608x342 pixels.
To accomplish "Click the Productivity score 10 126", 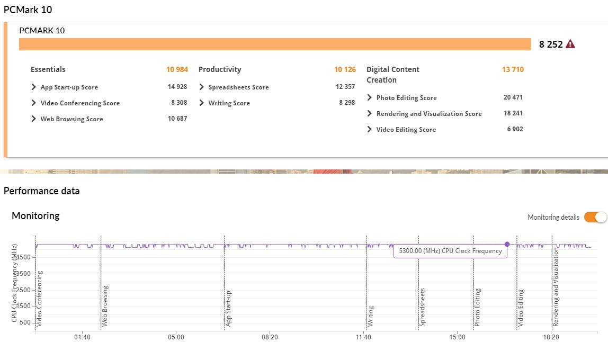I will 345,69.
